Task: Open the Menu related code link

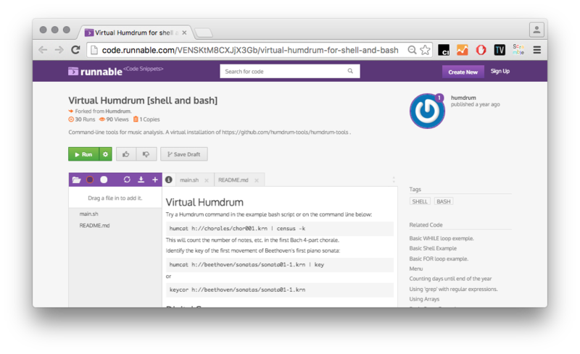Action: point(415,269)
